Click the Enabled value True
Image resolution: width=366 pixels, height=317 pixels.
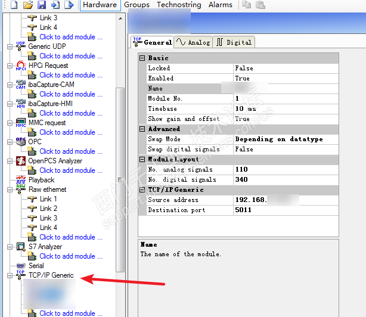click(286, 79)
